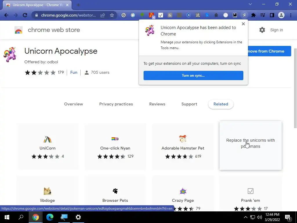This screenshot has width=297, height=223.
Task: Open the Overview tab
Action: 73,104
